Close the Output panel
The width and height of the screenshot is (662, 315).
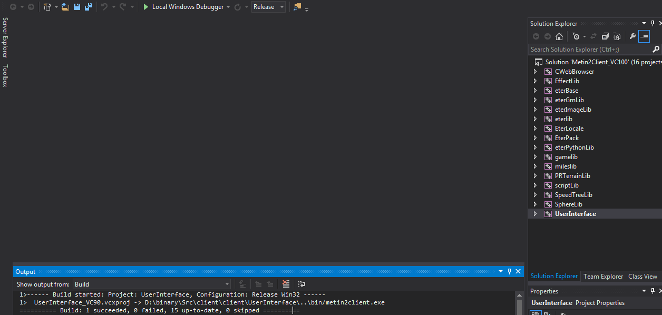(518, 271)
